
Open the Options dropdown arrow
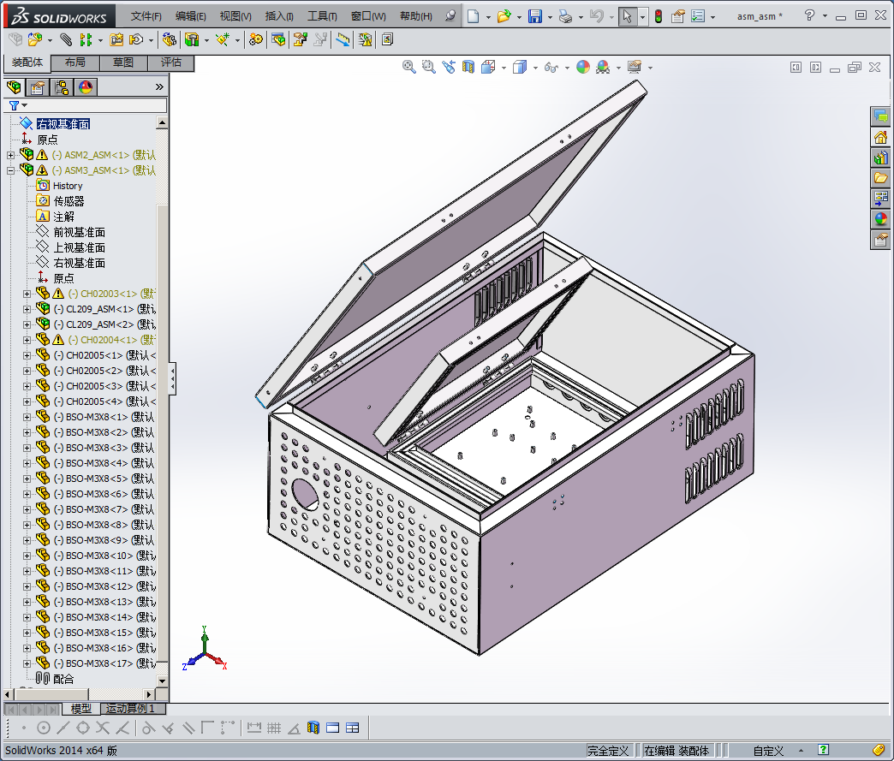click(713, 16)
